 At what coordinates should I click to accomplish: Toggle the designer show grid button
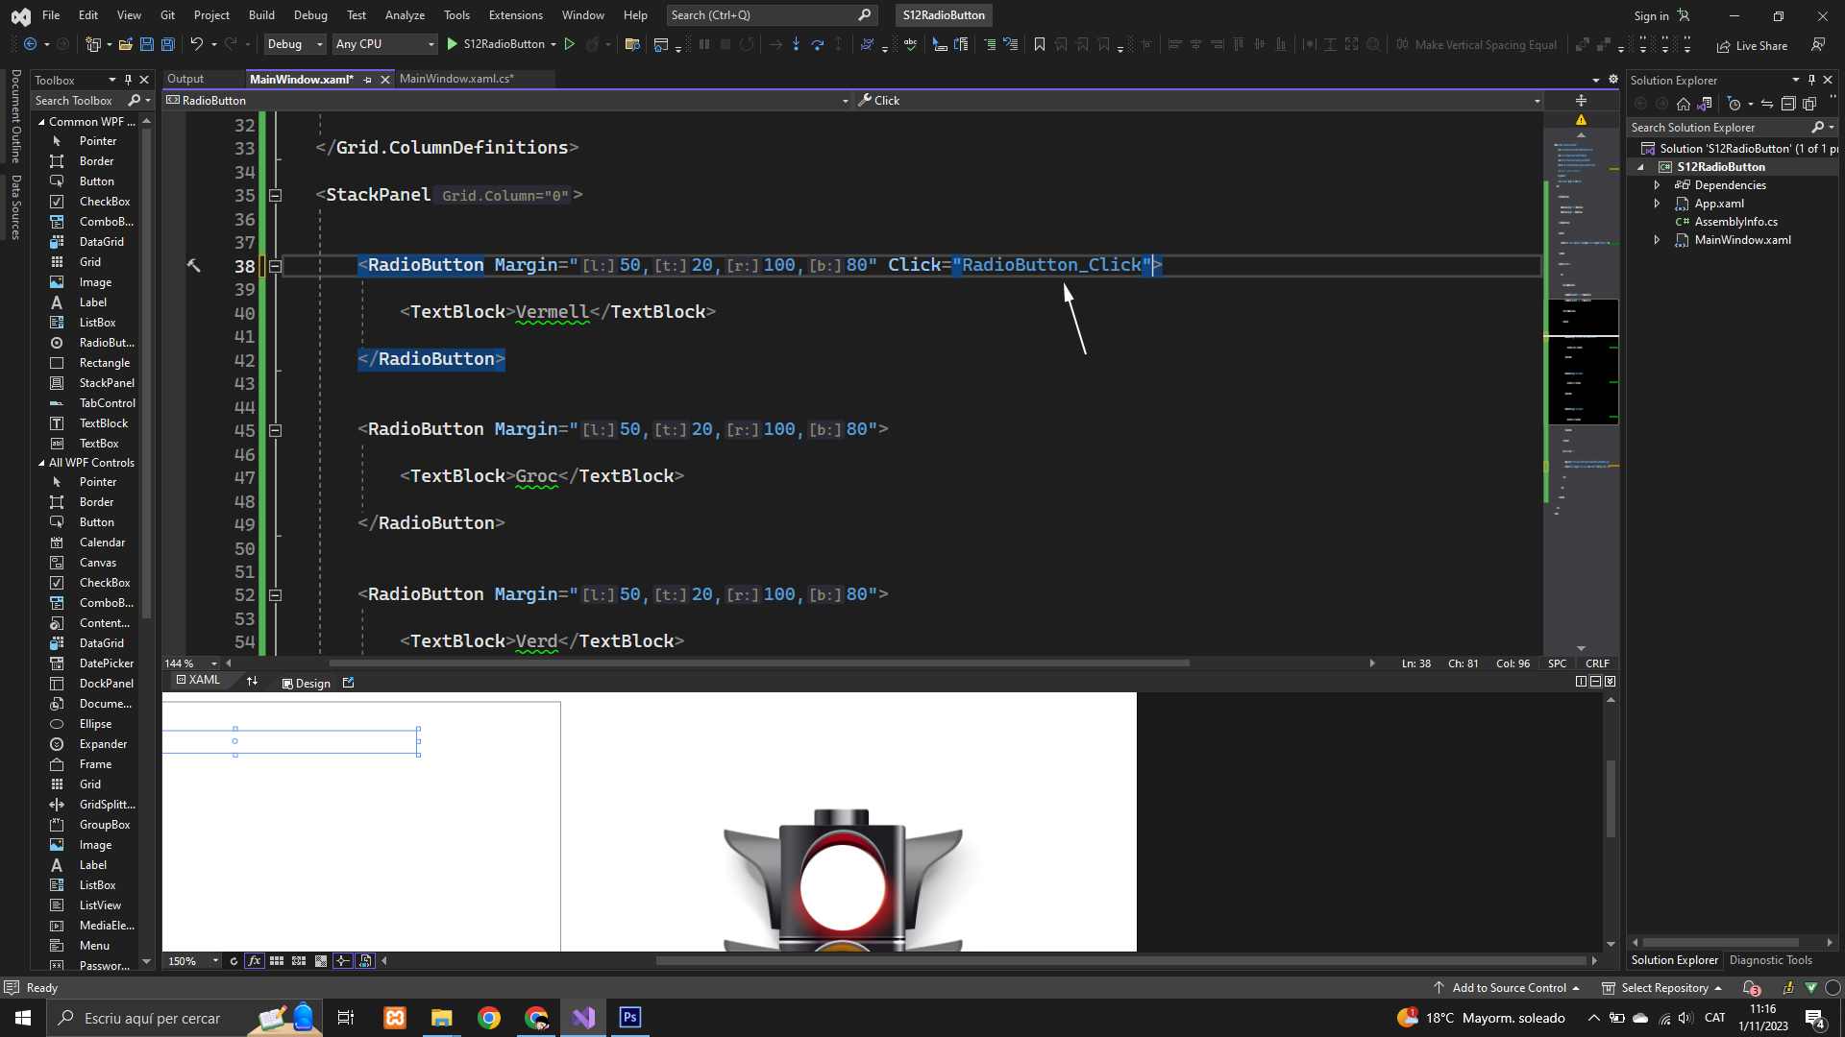277,961
